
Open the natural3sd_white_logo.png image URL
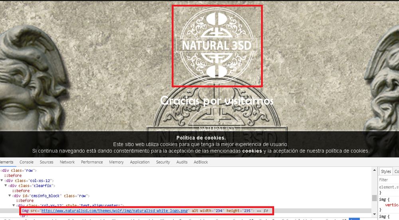click(x=115, y=210)
